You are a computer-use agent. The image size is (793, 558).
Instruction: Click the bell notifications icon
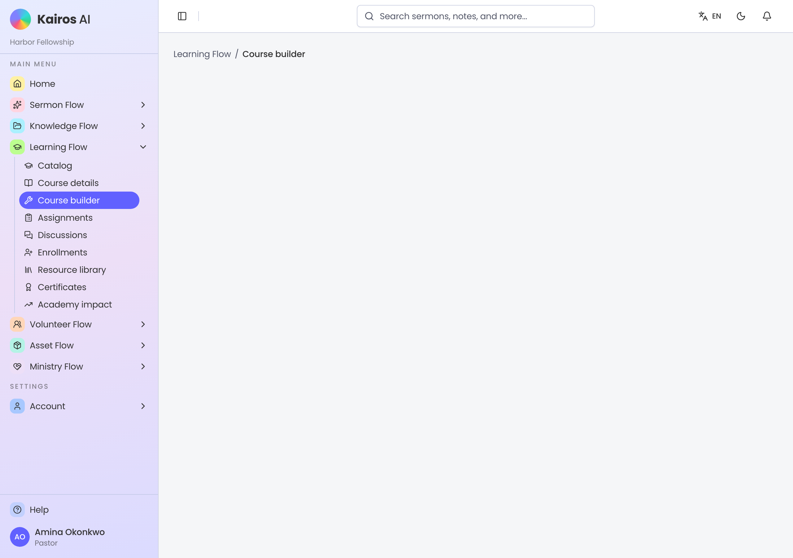767,16
